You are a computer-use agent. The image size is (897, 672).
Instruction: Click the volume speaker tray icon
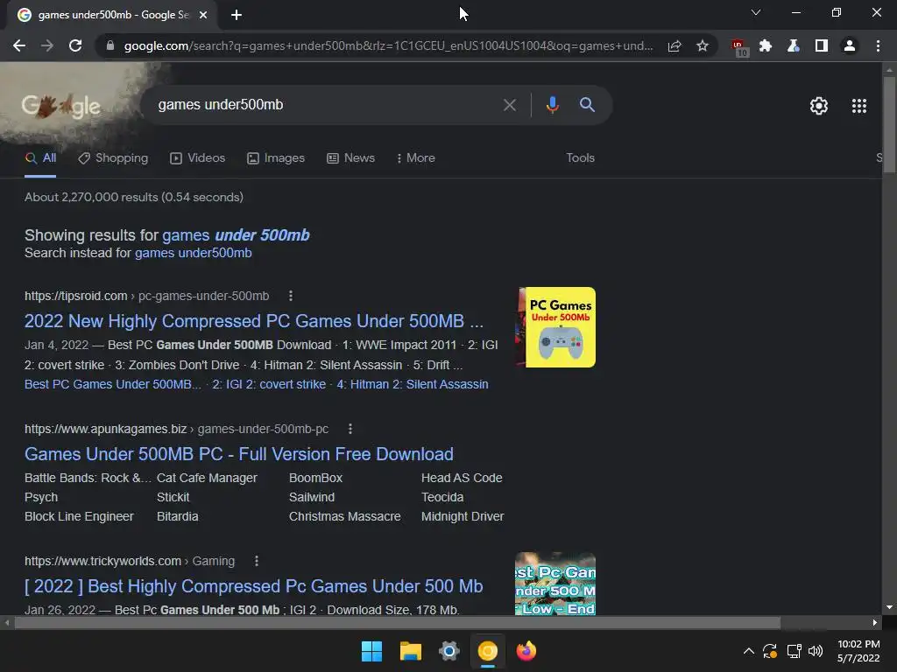pyautogui.click(x=816, y=651)
